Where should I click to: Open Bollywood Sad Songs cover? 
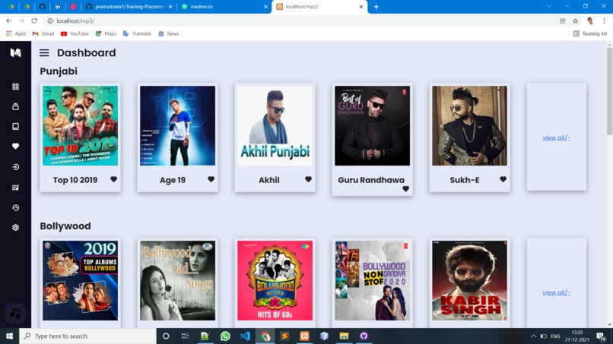coord(177,280)
